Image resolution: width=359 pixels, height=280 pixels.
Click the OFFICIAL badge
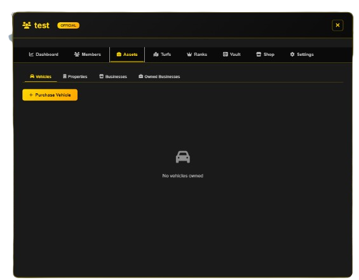tap(68, 25)
